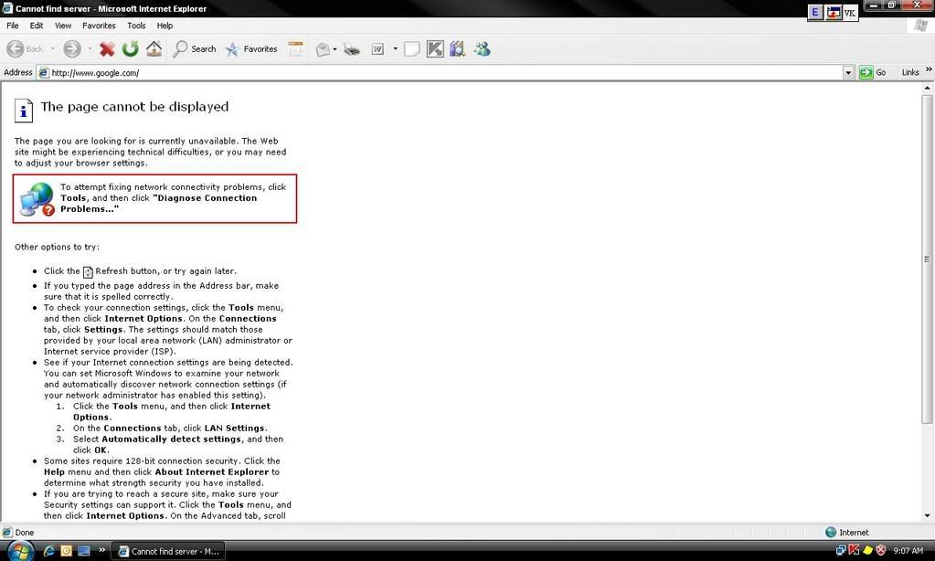Click the clock Quick Launch icon
Image resolution: width=935 pixels, height=561 pixels.
pos(66,551)
